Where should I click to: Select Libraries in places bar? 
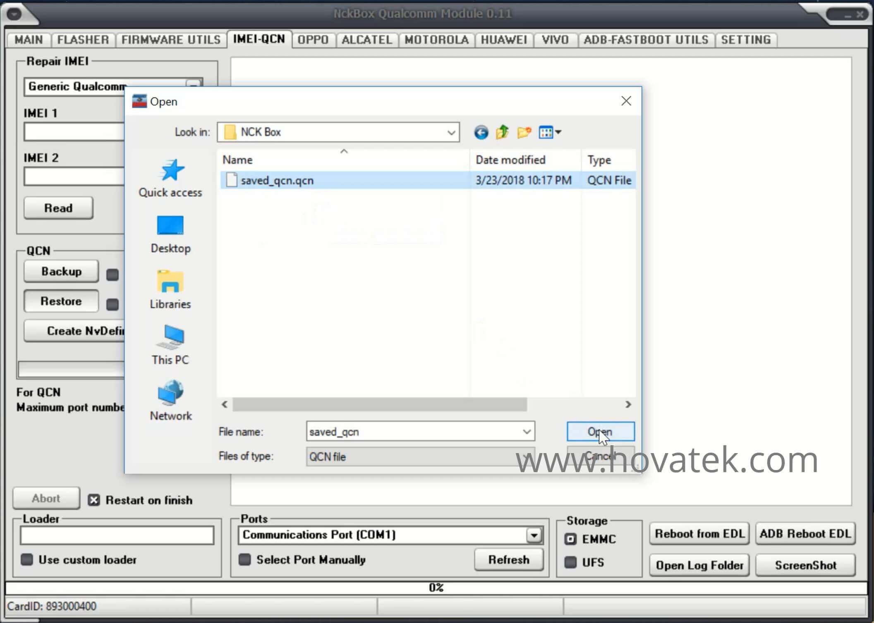[170, 289]
